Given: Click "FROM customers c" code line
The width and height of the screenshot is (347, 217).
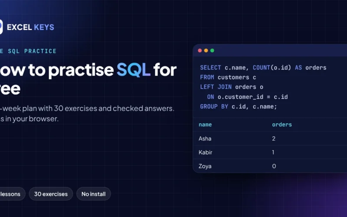Looking at the screenshot, I should pyautogui.click(x=228, y=77).
